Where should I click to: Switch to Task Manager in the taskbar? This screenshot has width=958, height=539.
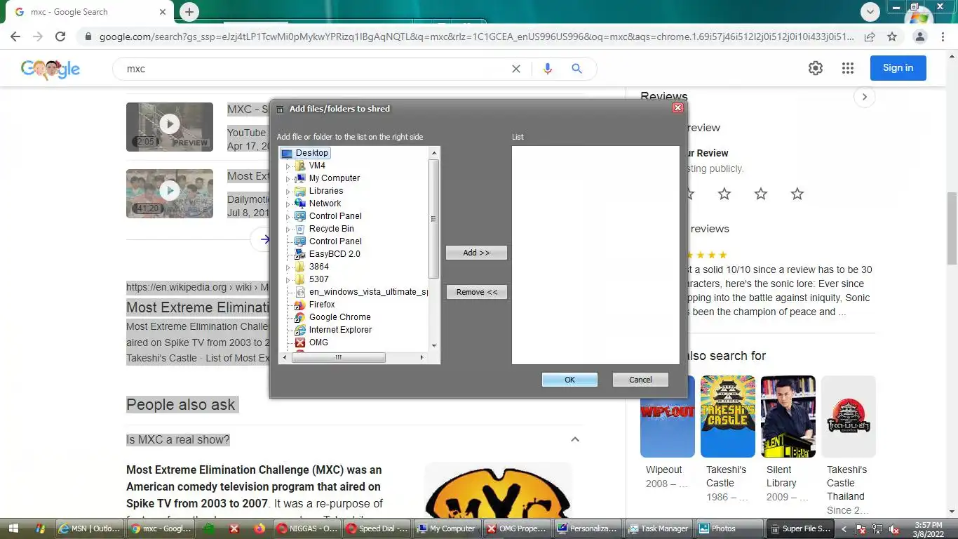pyautogui.click(x=659, y=528)
